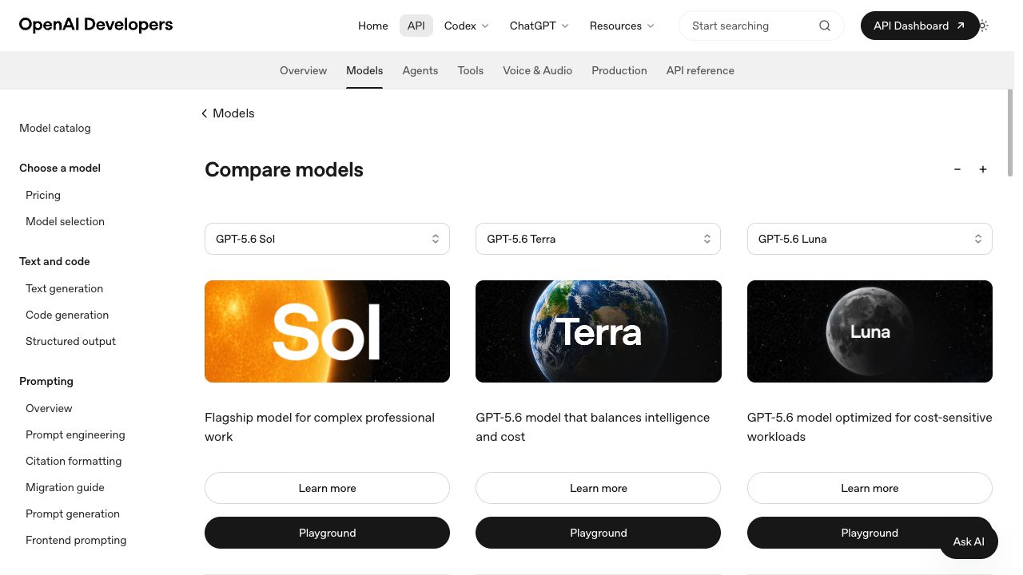Open the API Dashboard button
The width and height of the screenshot is (1023, 575).
pos(919,26)
